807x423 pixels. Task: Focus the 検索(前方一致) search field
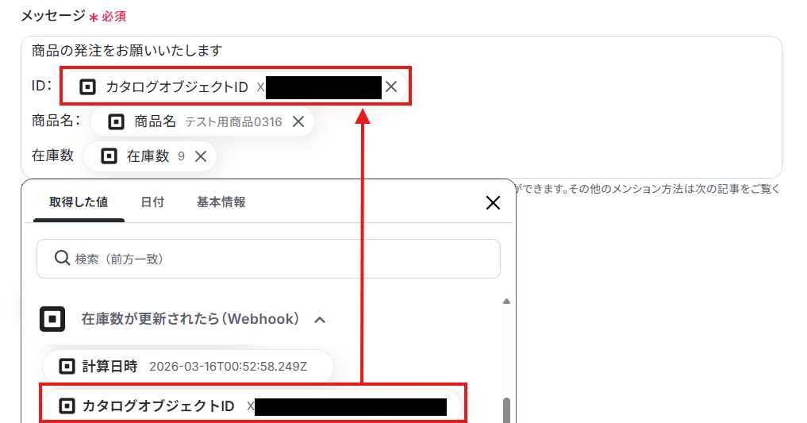tap(268, 259)
